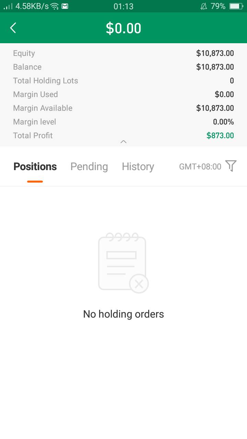
Task: Switch to the History tab
Action: coord(138,167)
